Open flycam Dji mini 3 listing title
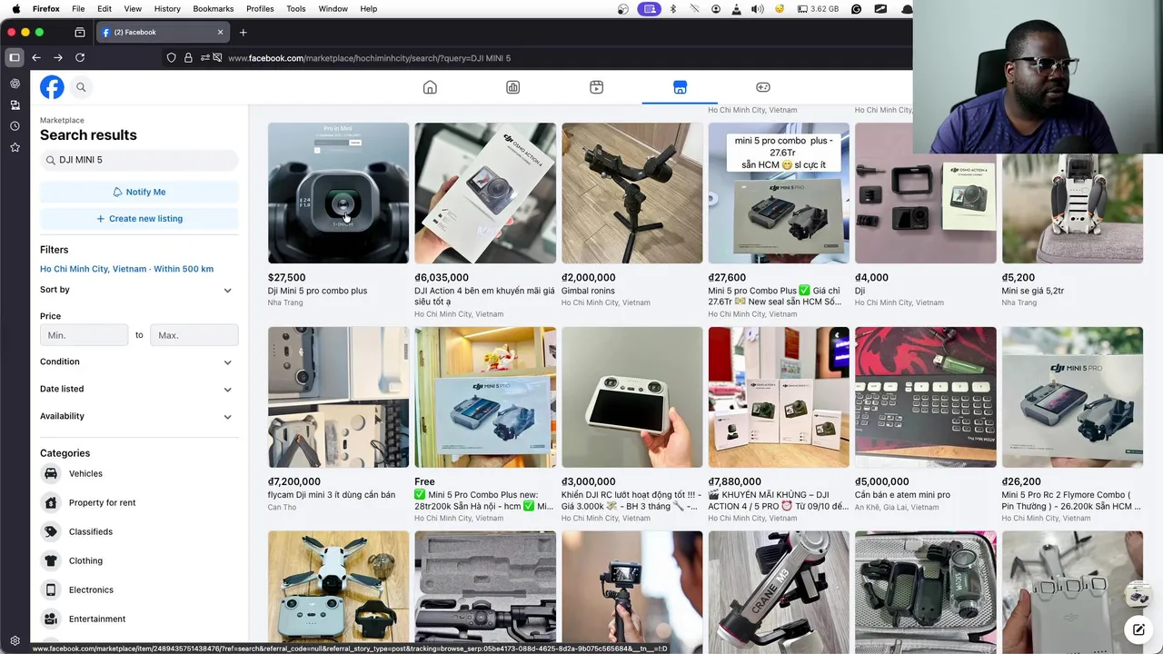The width and height of the screenshot is (1163, 654). pyautogui.click(x=332, y=495)
